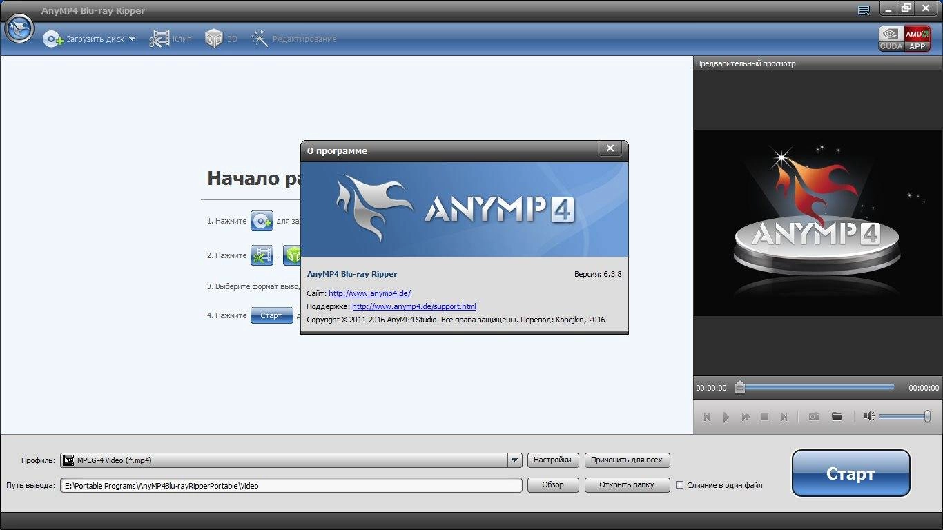943x530 pixels.
Task: Open the Профиль MPEG-4 Video combo box
Action: 291,460
